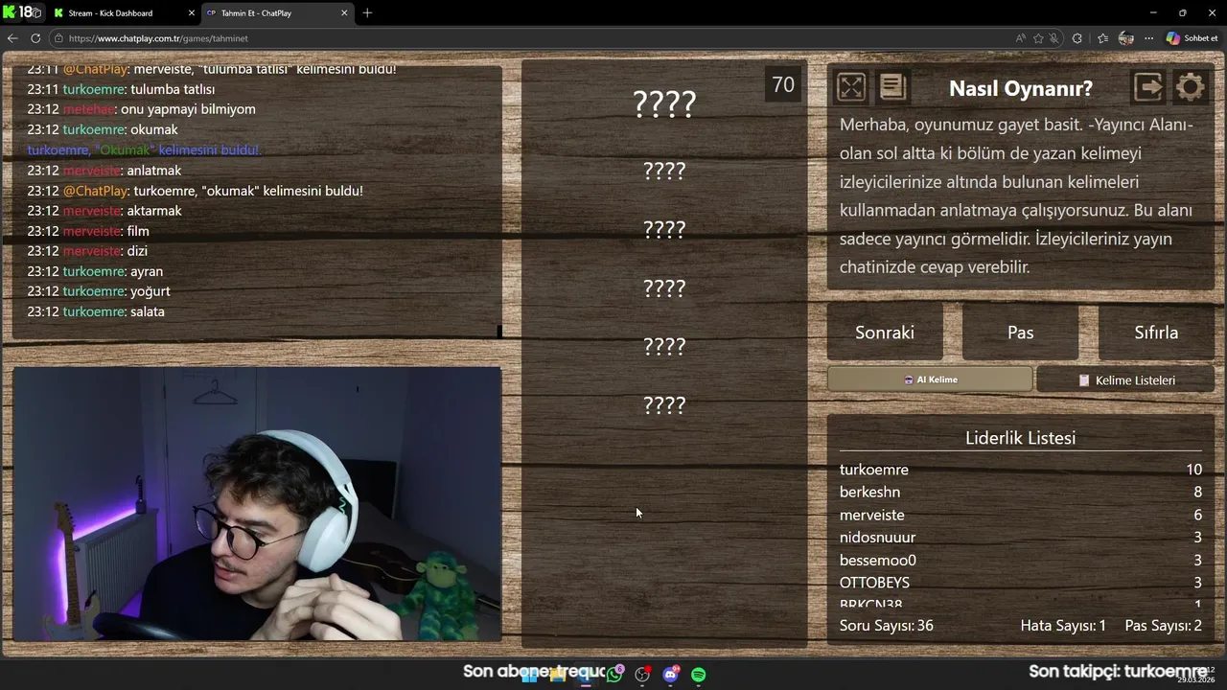The image size is (1227, 690).
Task: Click chat message turkoemre: tulumba tatlısı
Action: [x=121, y=89]
